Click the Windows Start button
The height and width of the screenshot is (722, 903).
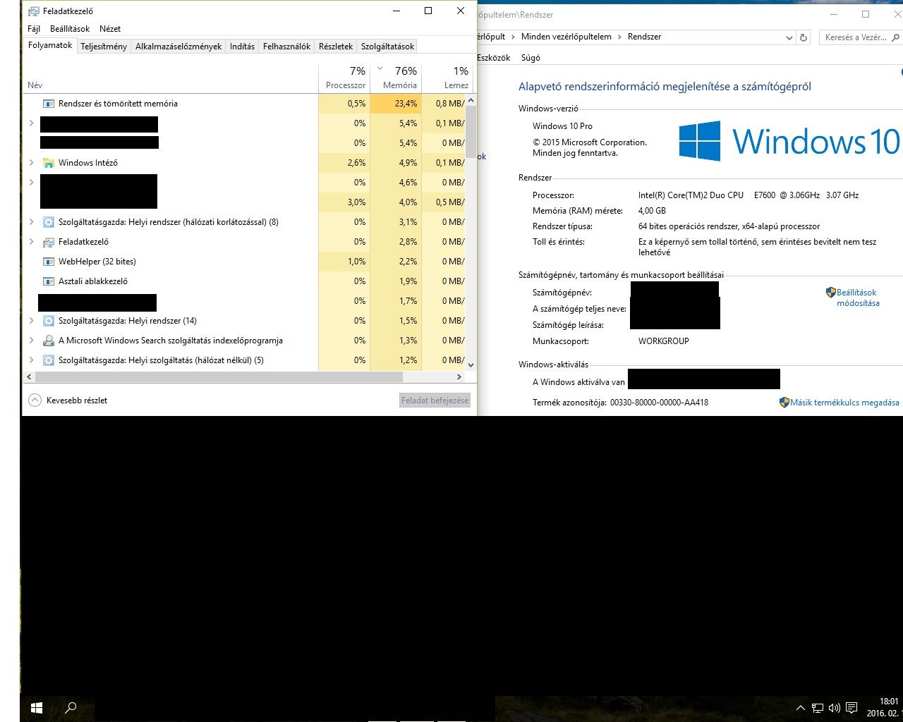[x=37, y=708]
